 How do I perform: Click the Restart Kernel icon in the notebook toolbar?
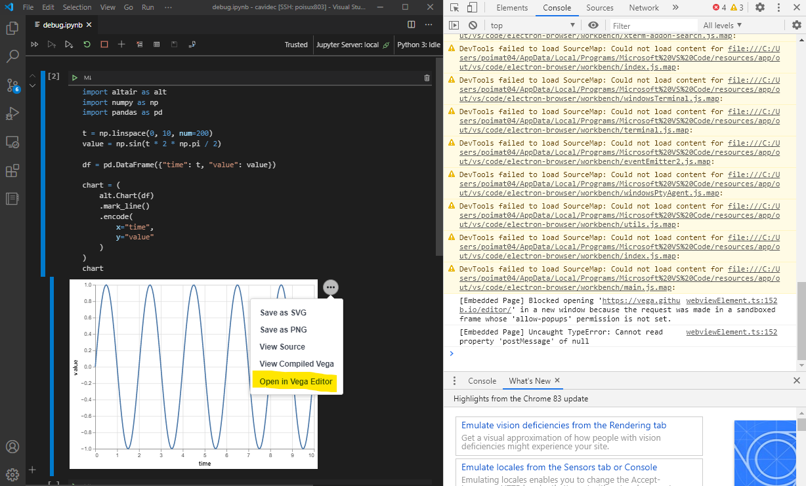[x=87, y=44]
